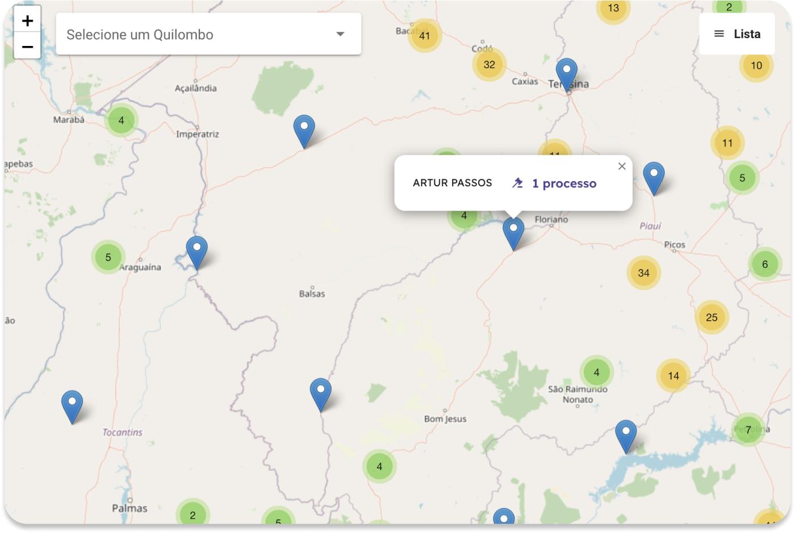Viewport: 795px width, 533px height.
Task: Switch to Lista view
Action: pos(737,34)
